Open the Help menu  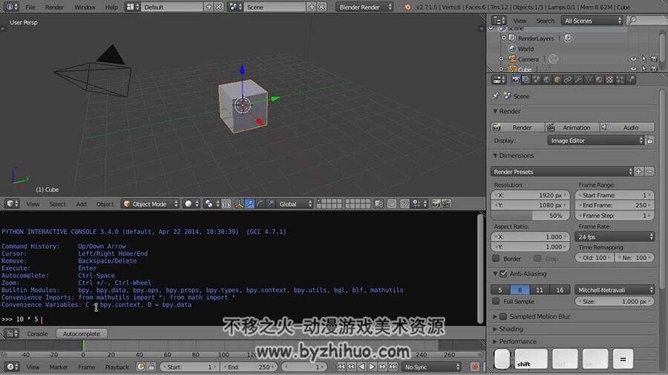point(111,7)
